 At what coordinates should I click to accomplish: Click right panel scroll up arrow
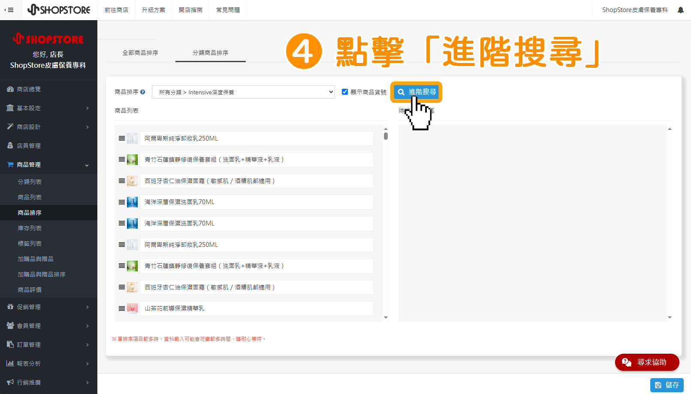click(670, 129)
